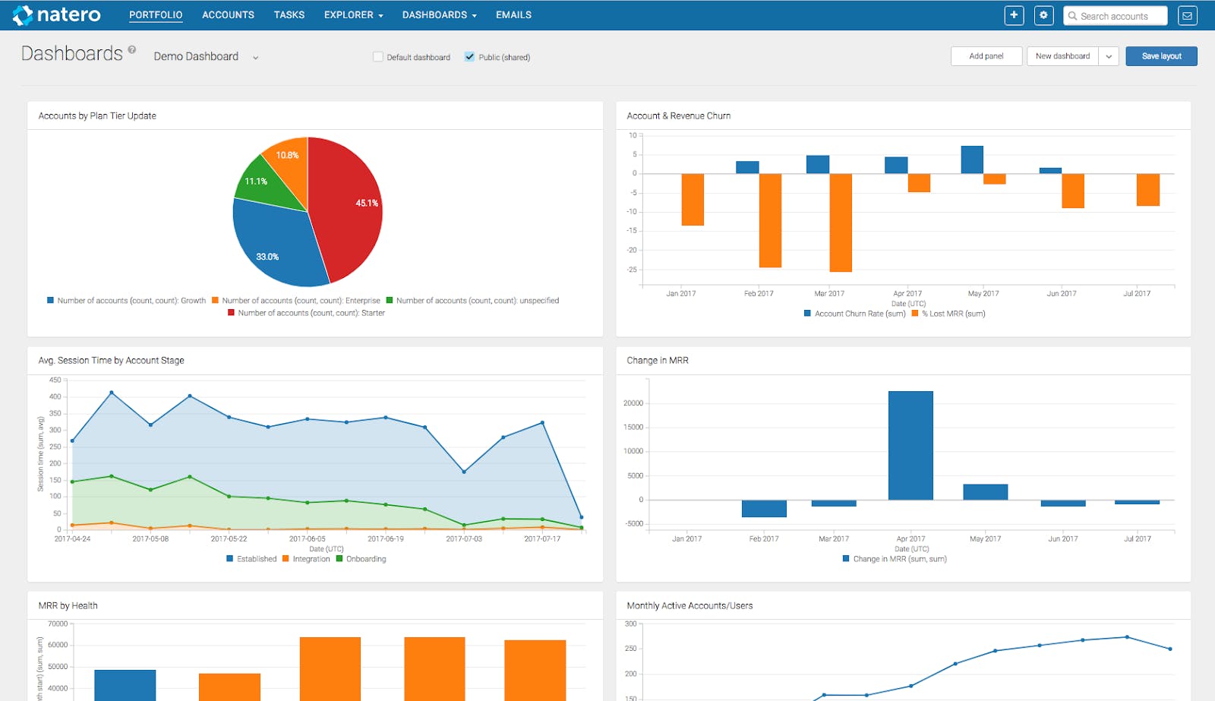Open the Emails page

coord(513,15)
